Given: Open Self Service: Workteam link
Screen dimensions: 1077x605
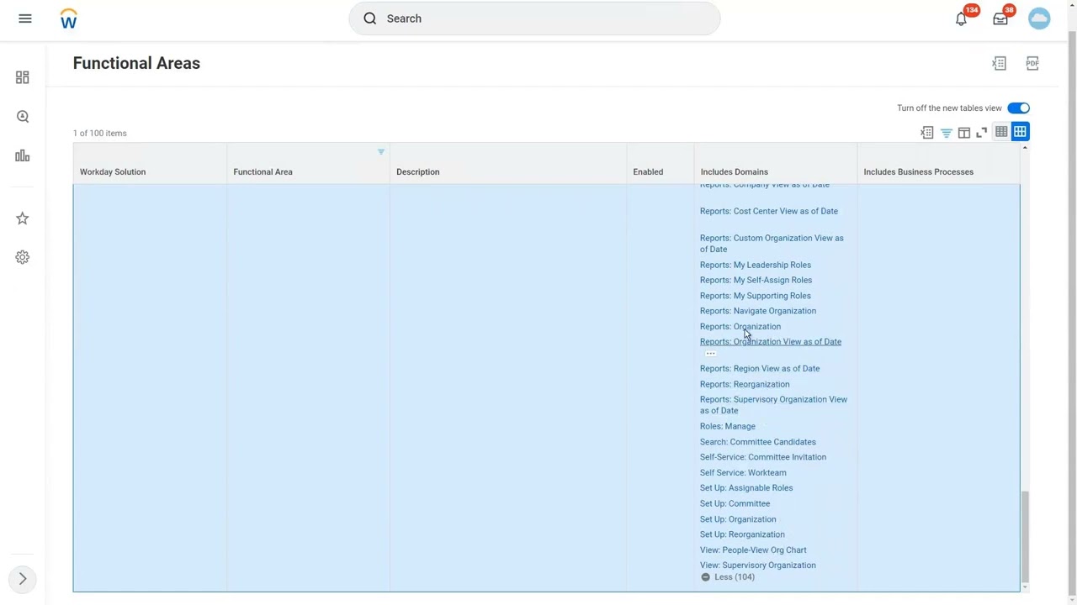Looking at the screenshot, I should tap(743, 473).
